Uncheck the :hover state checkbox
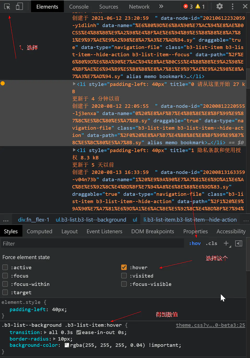 point(124,267)
